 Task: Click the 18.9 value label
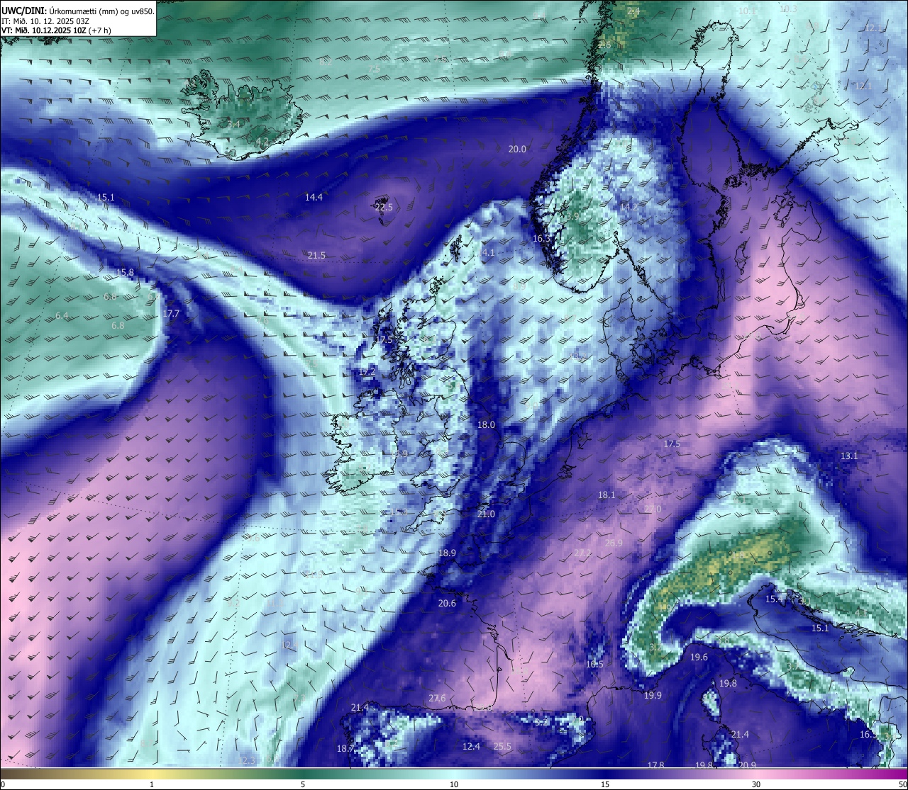(447, 553)
